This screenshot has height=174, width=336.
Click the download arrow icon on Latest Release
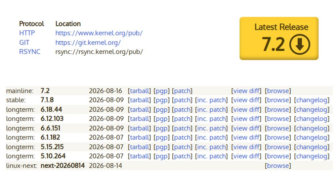pos(300,44)
